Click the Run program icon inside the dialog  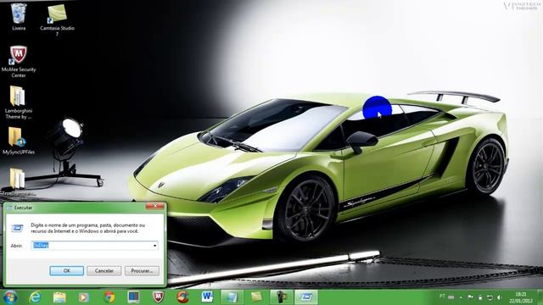point(17,228)
